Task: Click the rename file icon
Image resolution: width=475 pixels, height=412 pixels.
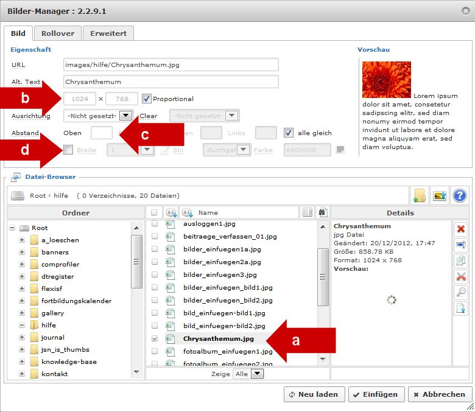Action: [x=461, y=245]
